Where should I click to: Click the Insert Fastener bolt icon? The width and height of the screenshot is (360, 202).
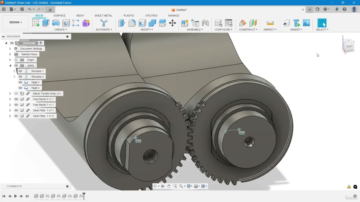coord(296,23)
